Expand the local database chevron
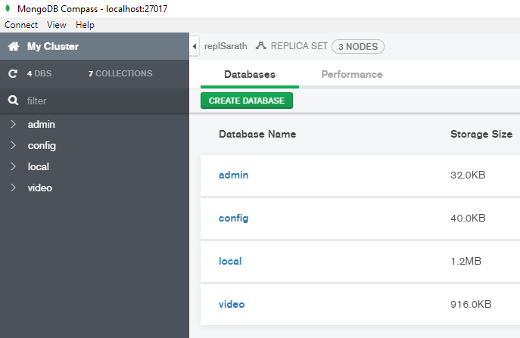The height and width of the screenshot is (338, 520). click(x=13, y=166)
